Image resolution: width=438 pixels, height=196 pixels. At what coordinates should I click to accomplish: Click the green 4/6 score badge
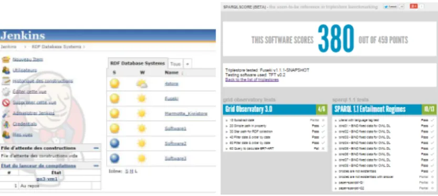(x=321, y=110)
